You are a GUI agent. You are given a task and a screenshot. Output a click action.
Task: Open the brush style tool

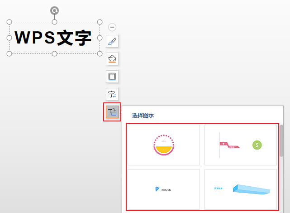tap(112, 41)
